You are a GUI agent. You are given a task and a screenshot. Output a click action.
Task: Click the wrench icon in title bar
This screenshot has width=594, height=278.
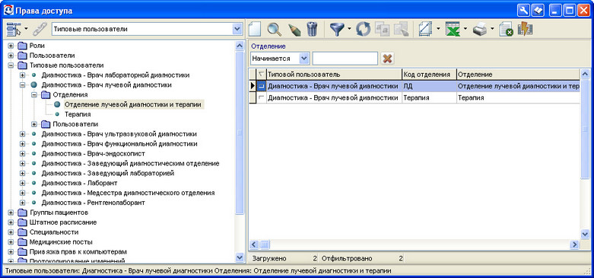[523, 10]
